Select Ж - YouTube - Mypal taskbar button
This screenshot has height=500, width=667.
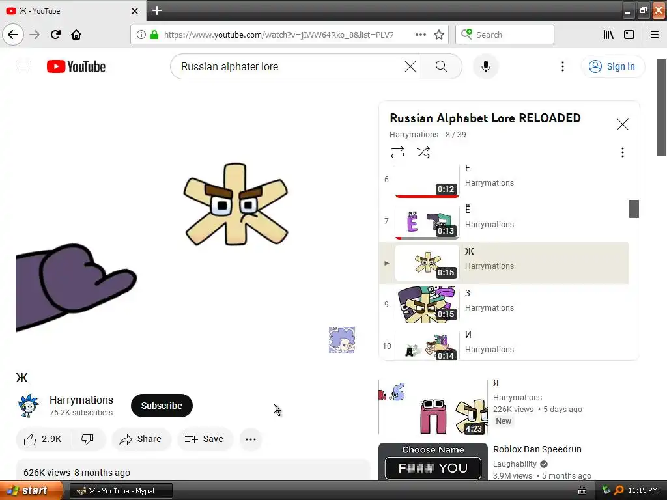tap(121, 491)
